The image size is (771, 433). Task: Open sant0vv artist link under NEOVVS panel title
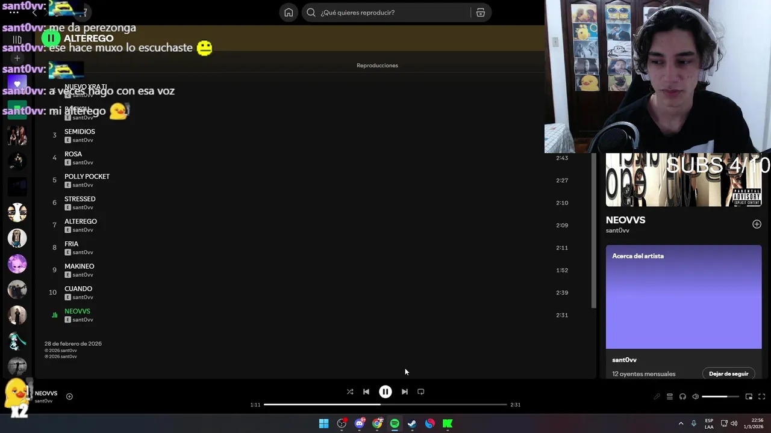click(x=617, y=230)
